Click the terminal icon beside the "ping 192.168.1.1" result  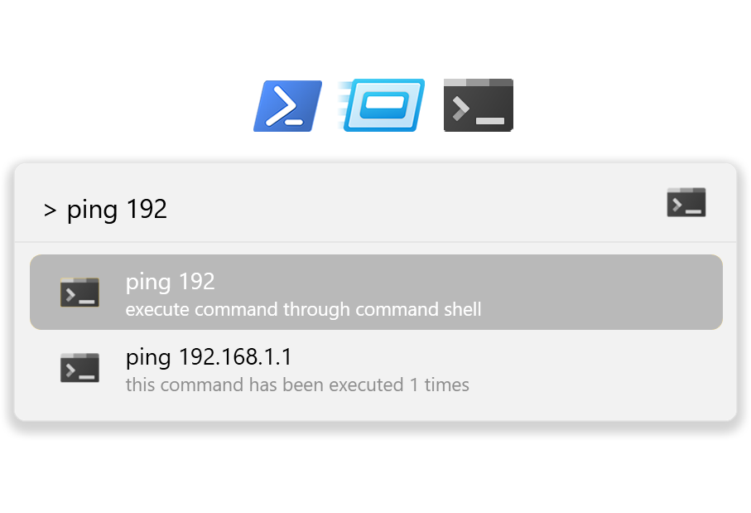[79, 368]
